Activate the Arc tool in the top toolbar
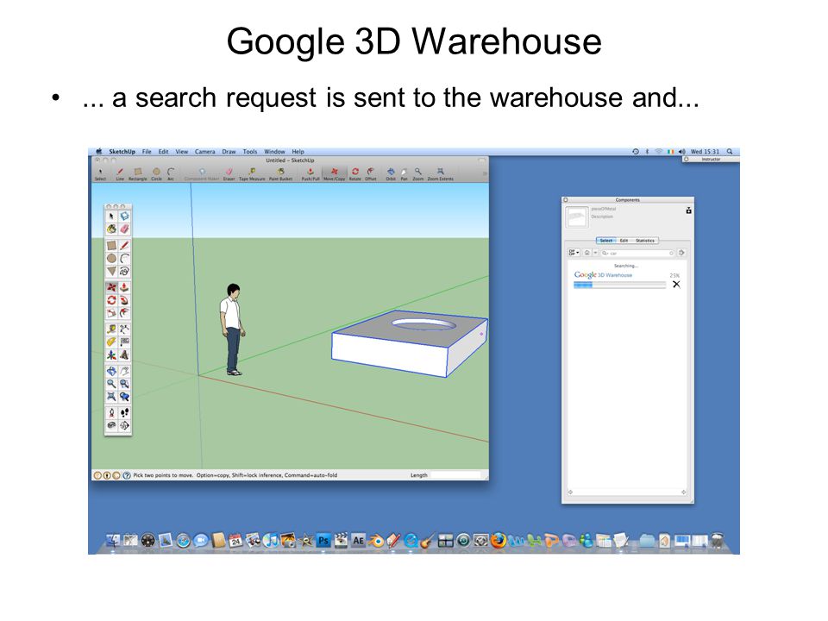 pyautogui.click(x=171, y=172)
